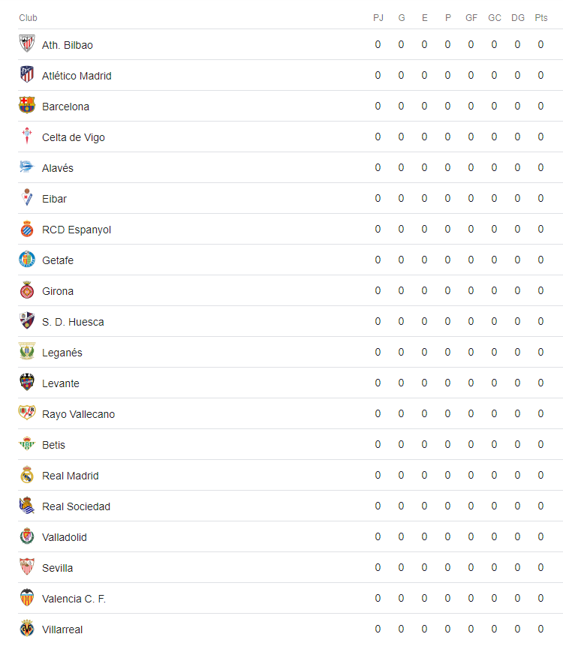The width and height of the screenshot is (563, 646).
Task: Click the Celta de Vigo crest
Action: point(27,136)
